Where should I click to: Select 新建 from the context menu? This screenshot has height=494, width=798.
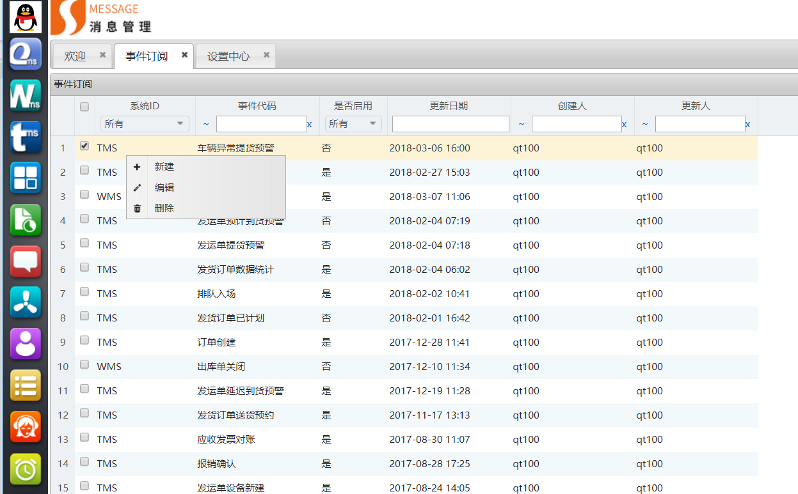pyautogui.click(x=164, y=167)
